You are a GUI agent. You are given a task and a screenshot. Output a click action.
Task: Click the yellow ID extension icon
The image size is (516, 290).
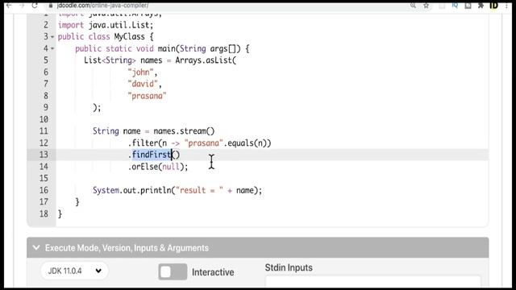[493, 6]
